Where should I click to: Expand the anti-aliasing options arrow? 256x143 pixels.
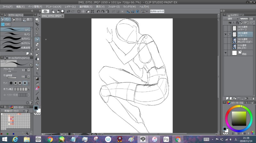pyautogui.click(x=29, y=83)
